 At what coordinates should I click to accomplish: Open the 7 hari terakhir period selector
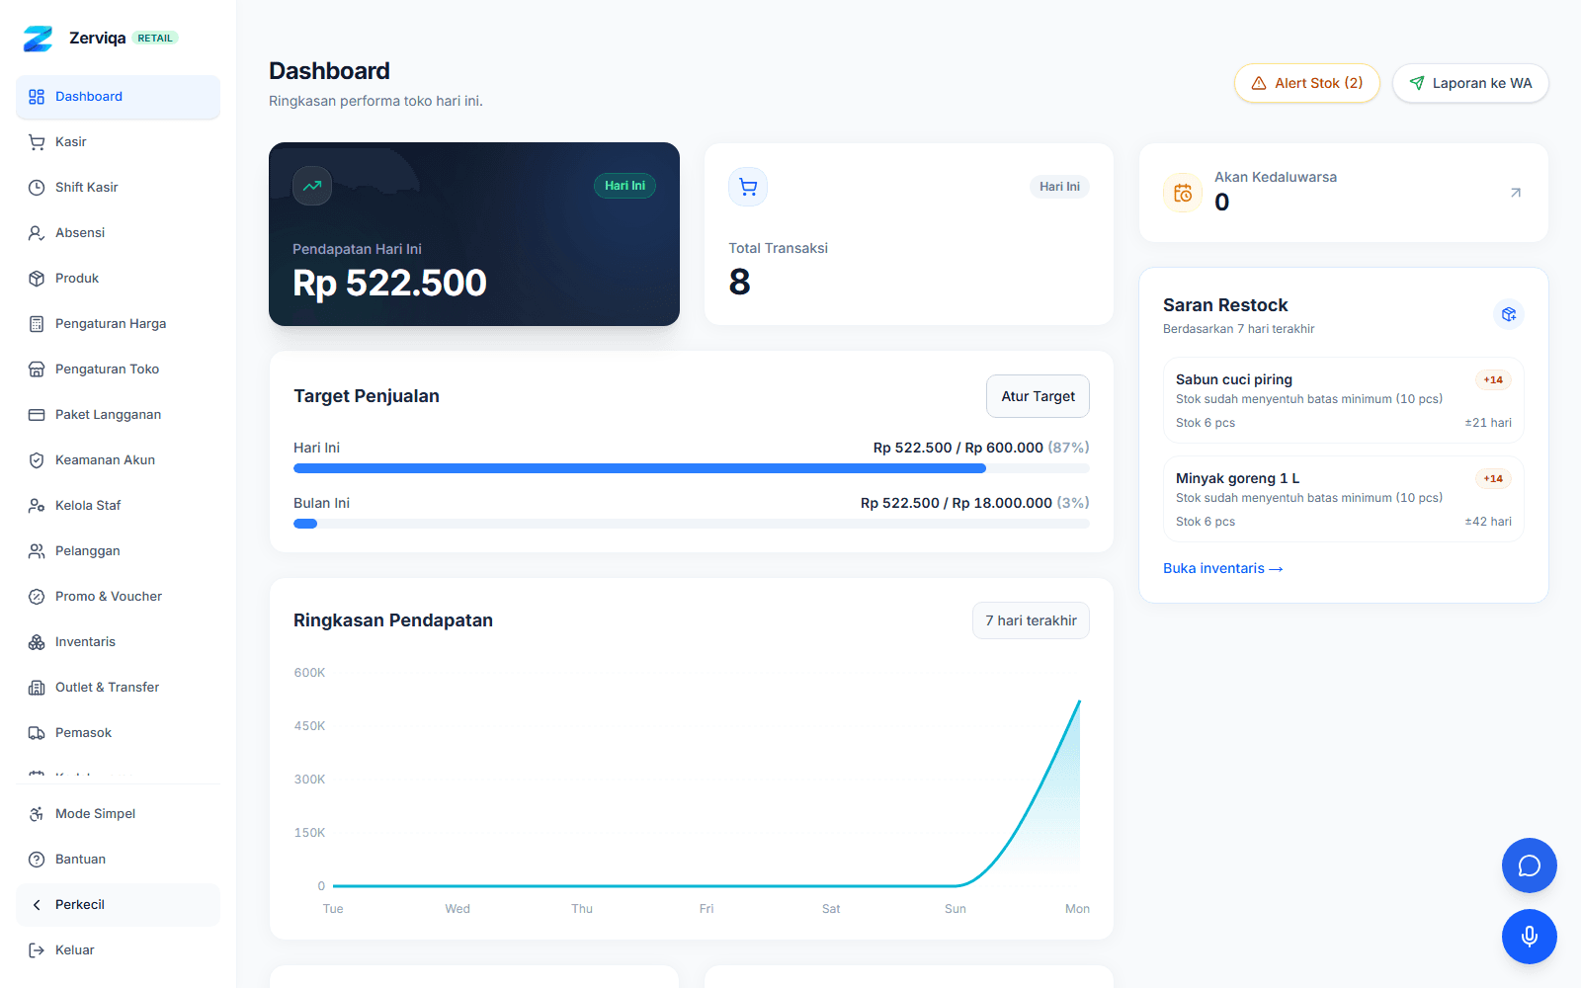coord(1031,620)
